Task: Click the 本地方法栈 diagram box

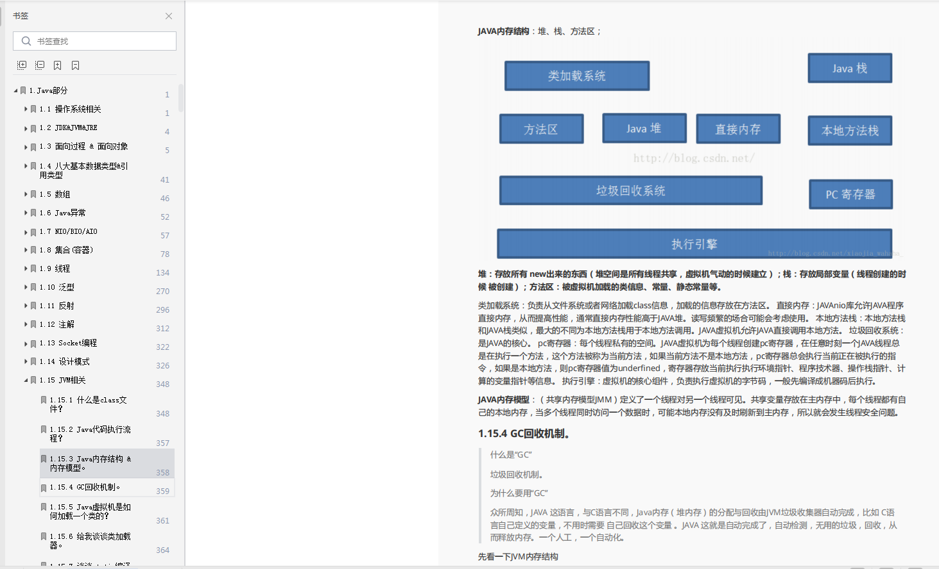Action: pos(850,131)
